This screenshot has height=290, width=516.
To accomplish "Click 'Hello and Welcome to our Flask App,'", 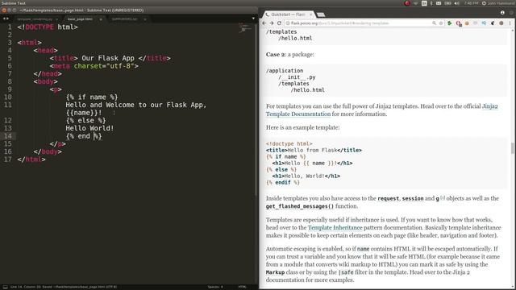I will click(136, 105).
